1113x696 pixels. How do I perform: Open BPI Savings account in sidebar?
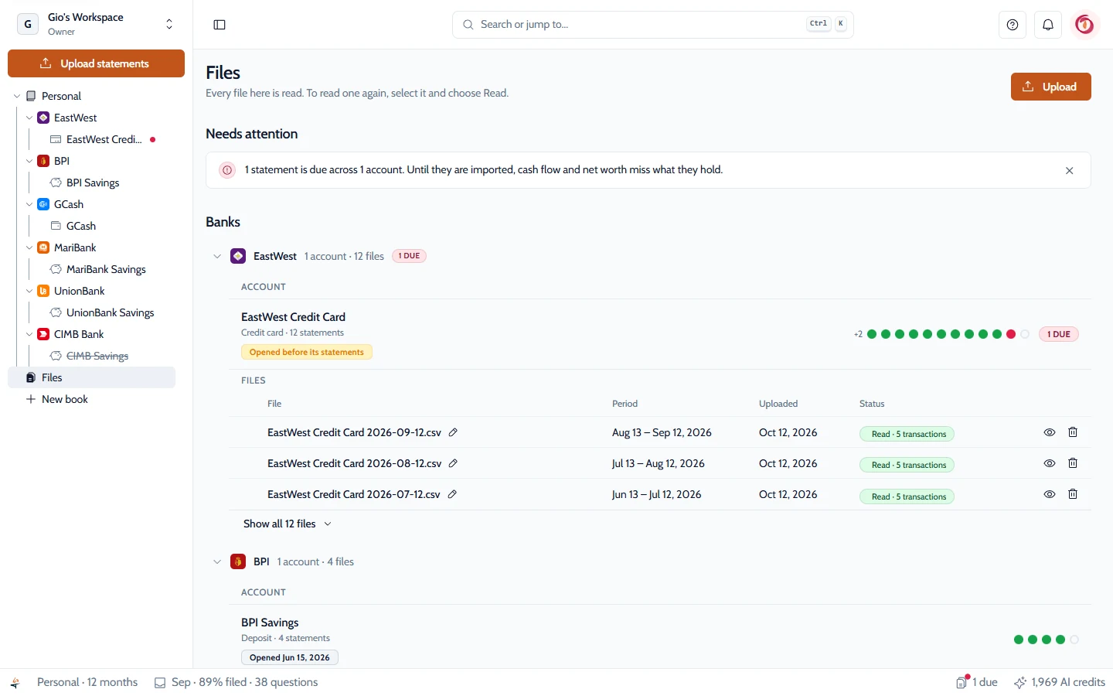(93, 183)
